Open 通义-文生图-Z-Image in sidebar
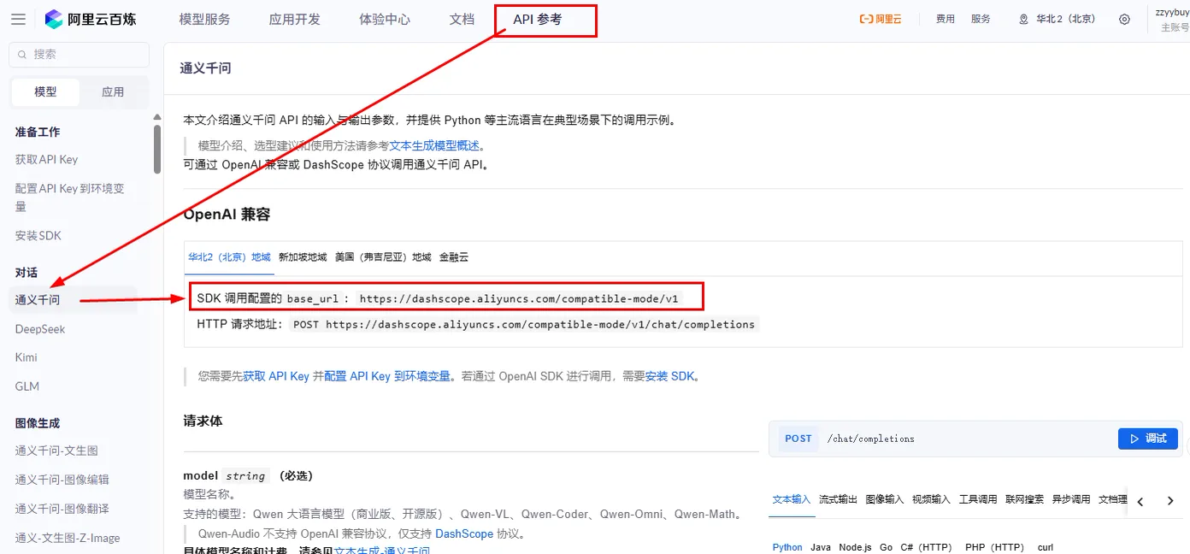 68,538
